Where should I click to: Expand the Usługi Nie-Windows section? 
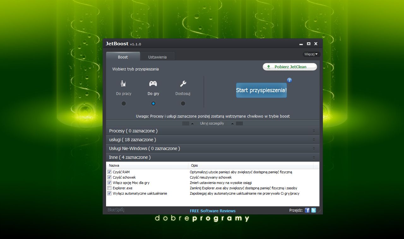click(x=213, y=148)
